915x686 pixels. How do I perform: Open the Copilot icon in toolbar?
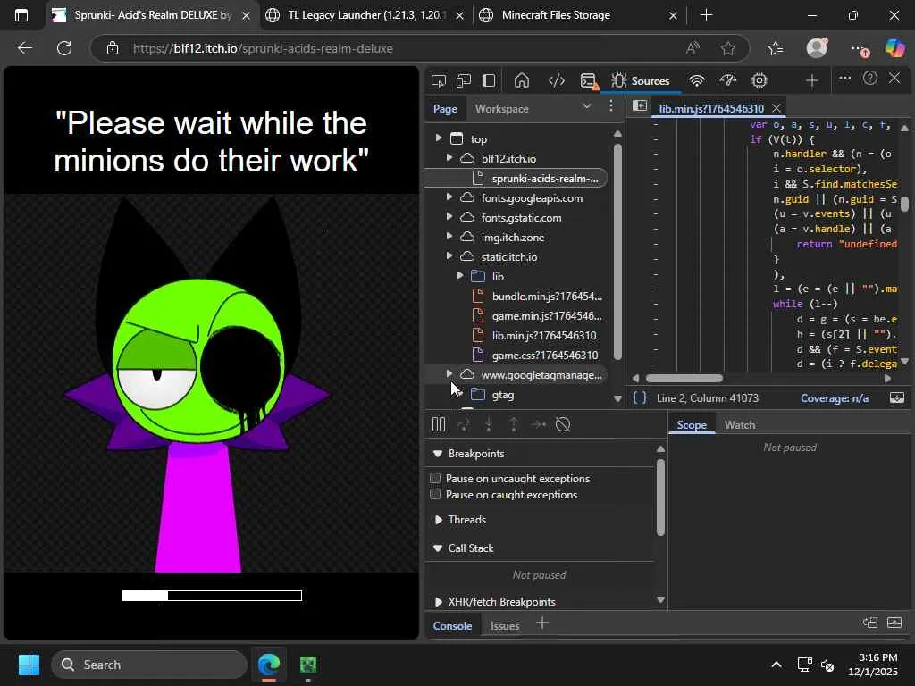click(x=894, y=48)
